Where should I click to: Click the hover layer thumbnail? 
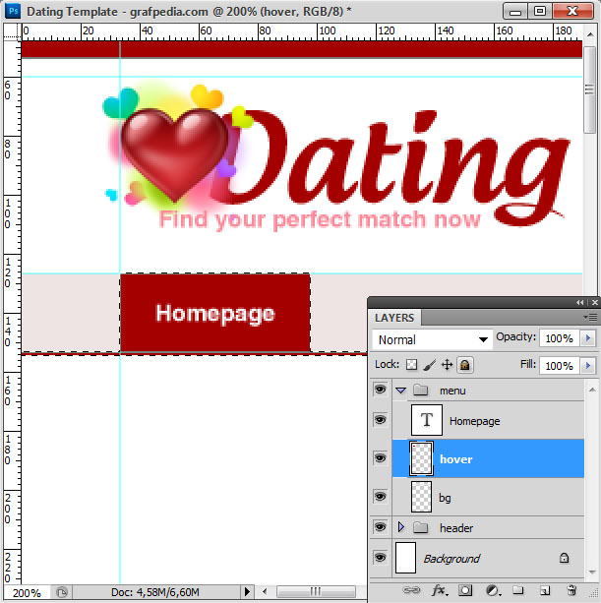pos(421,458)
